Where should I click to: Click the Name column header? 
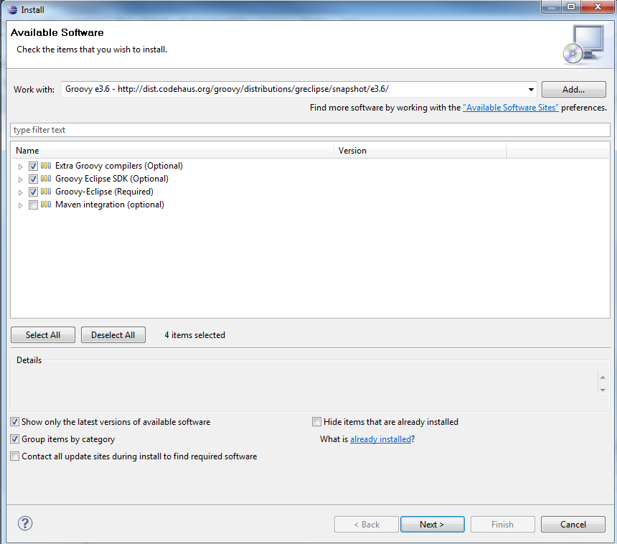[172, 151]
